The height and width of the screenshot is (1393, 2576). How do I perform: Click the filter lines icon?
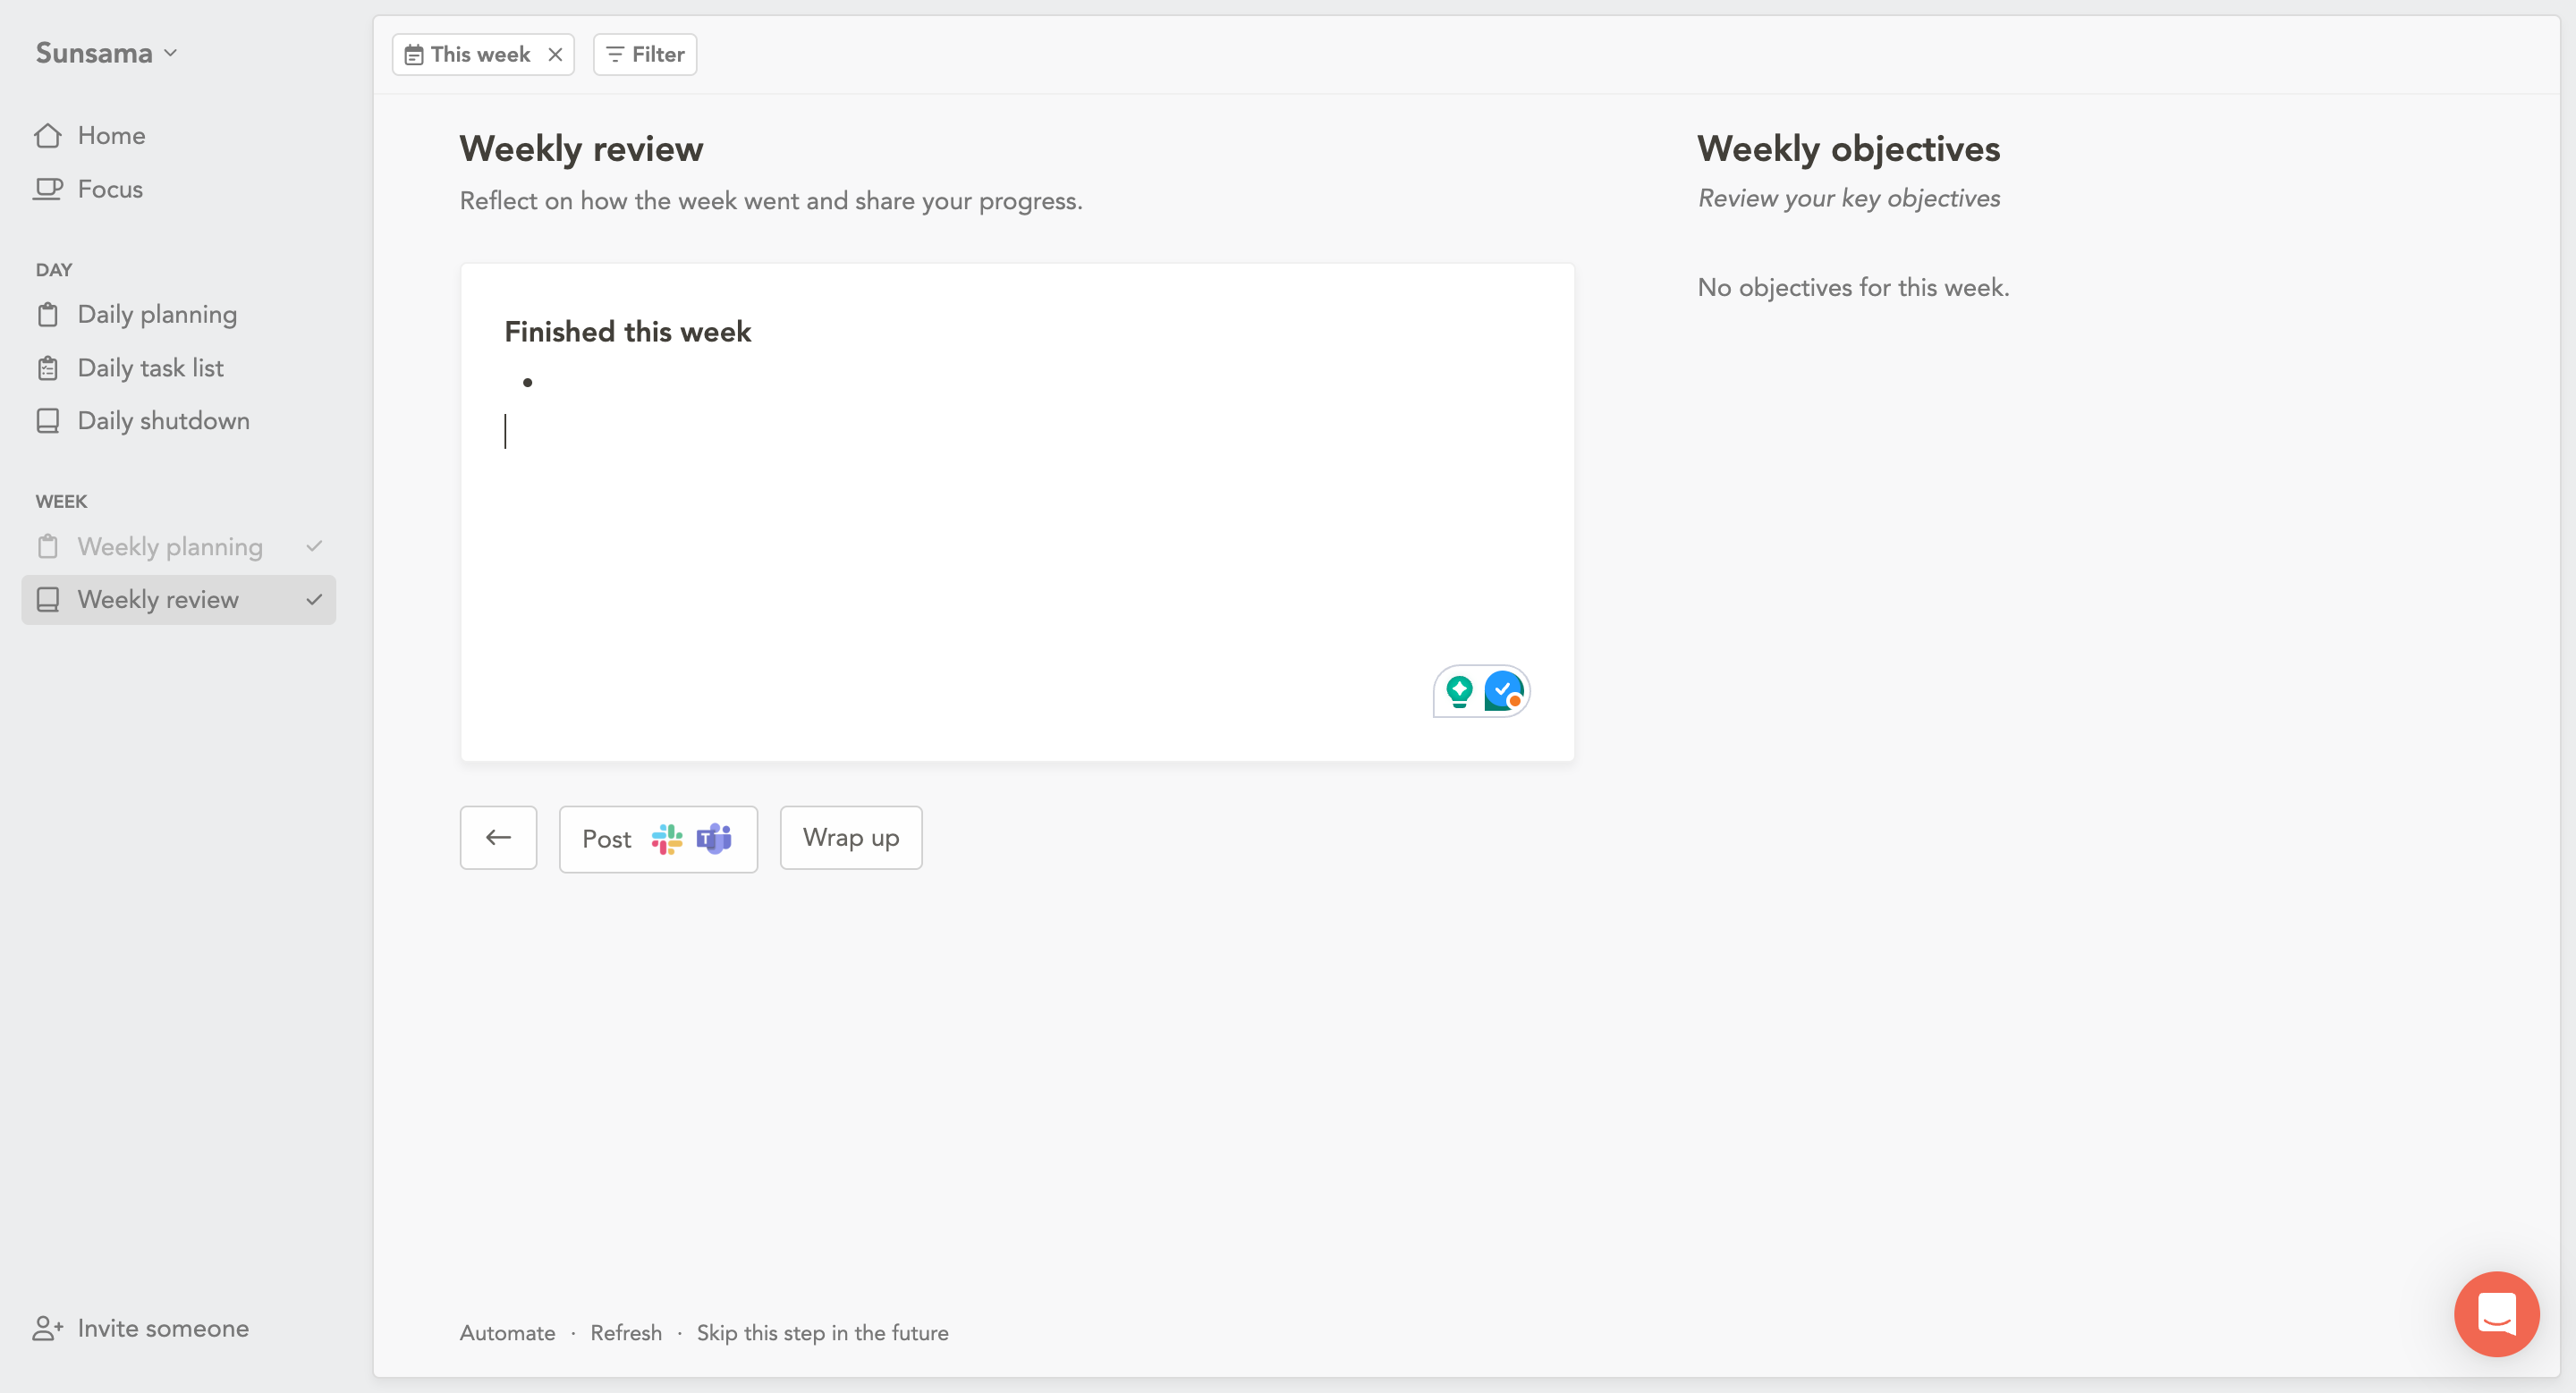click(x=615, y=55)
